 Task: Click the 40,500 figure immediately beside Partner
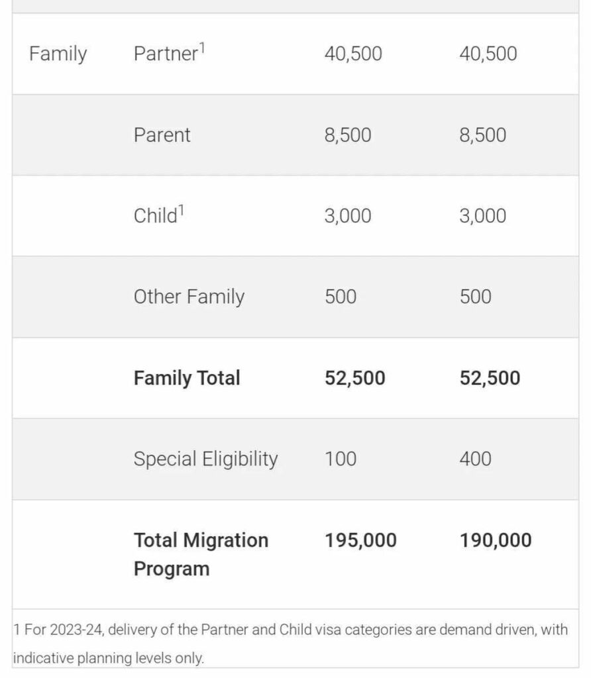[353, 54]
